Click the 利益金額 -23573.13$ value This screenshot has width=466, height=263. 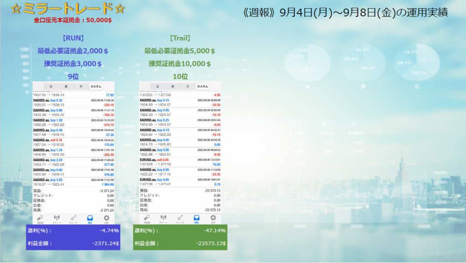click(211, 243)
